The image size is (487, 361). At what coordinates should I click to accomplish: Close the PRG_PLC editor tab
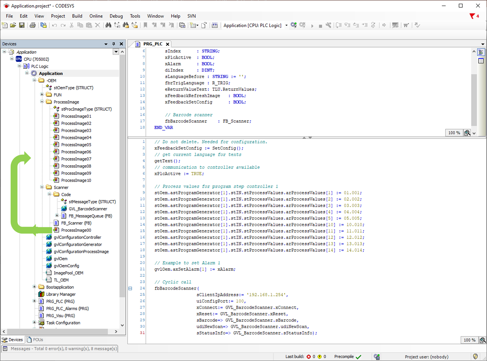click(168, 44)
